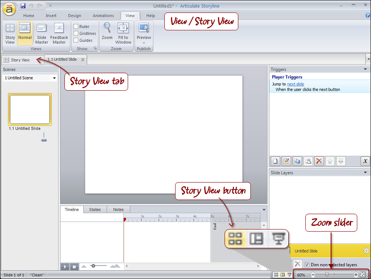
Task: Switch to Story View from status bar
Action: [276, 275]
